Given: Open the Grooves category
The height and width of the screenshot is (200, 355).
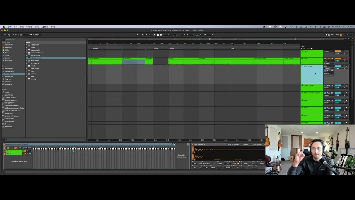Looking at the screenshot, I should pyautogui.click(x=7, y=82).
